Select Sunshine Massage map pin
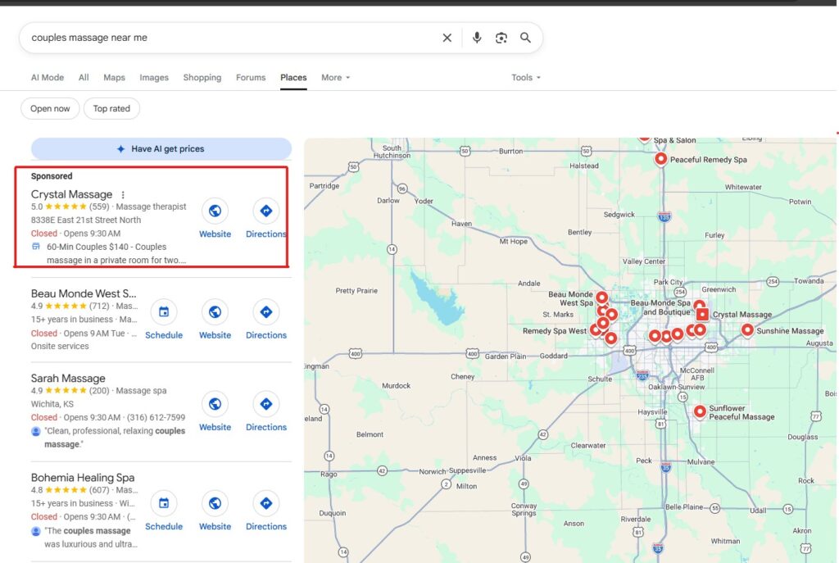The width and height of the screenshot is (839, 563). tap(747, 330)
